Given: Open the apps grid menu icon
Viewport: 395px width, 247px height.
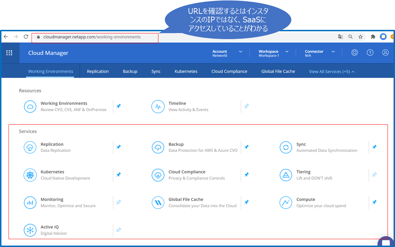Looking at the screenshot, I should click(9, 53).
